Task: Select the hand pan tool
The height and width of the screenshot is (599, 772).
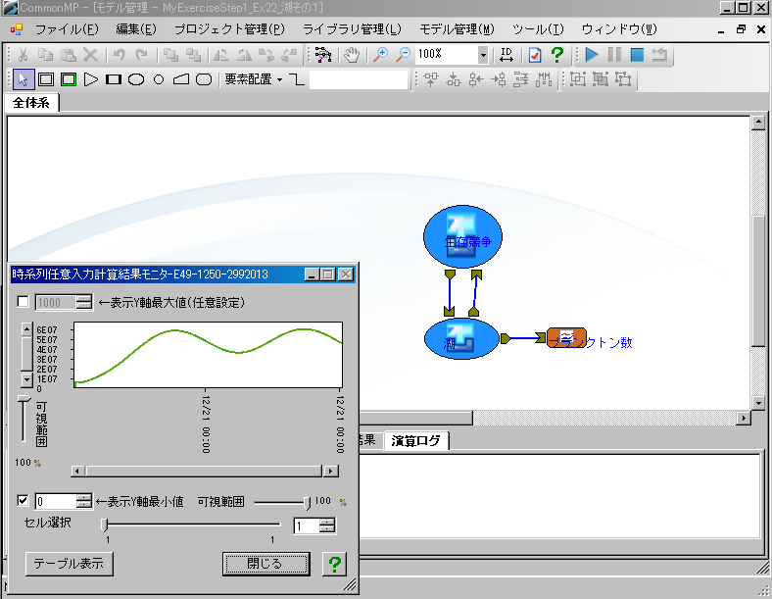Action: (x=351, y=55)
